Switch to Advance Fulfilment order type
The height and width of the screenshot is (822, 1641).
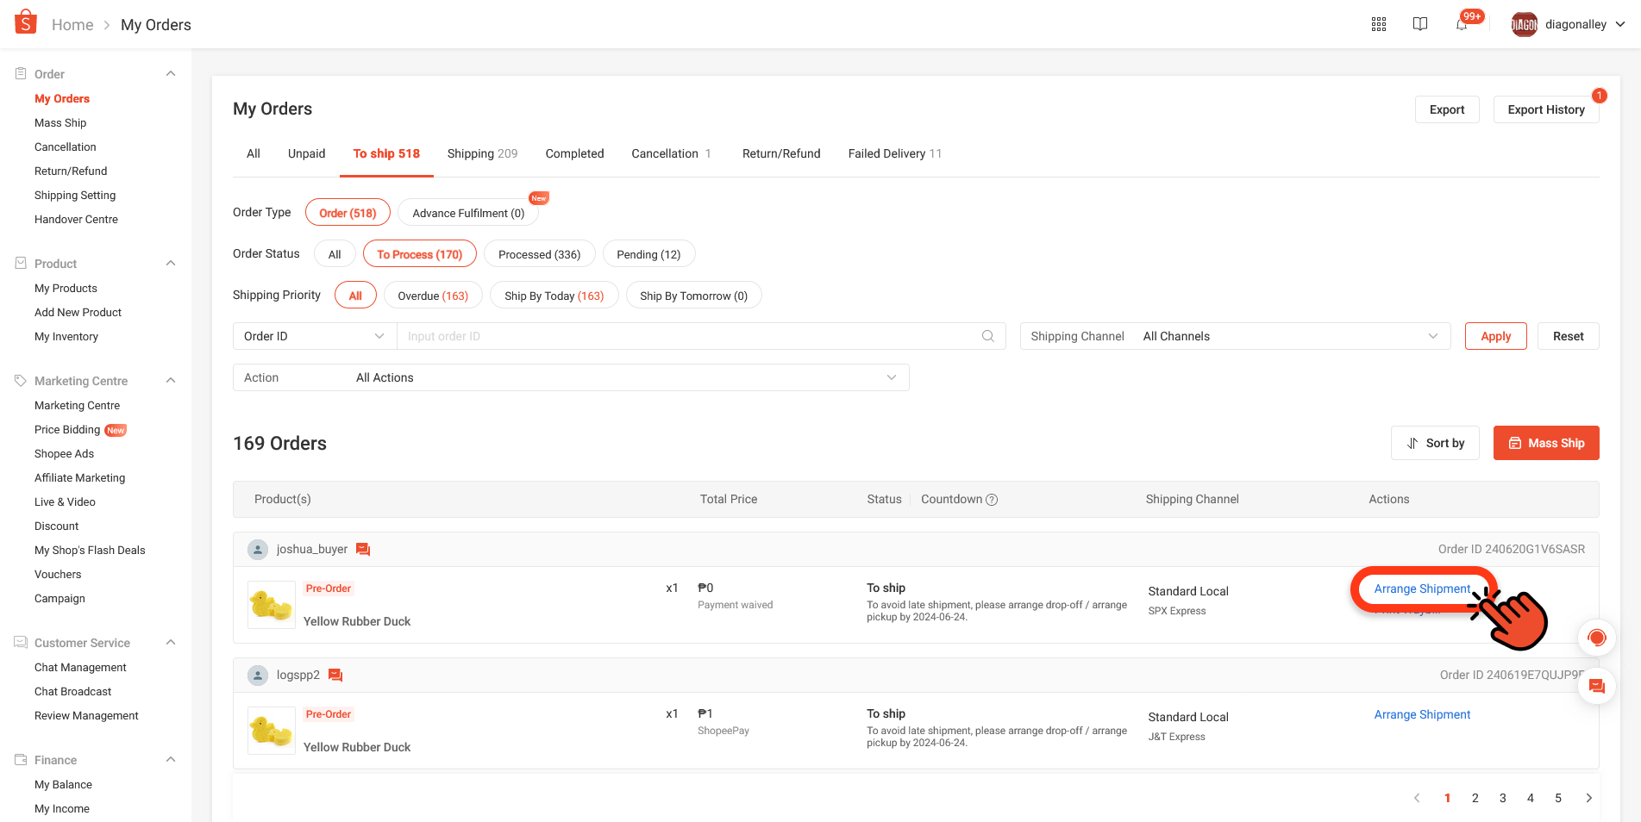[467, 212]
